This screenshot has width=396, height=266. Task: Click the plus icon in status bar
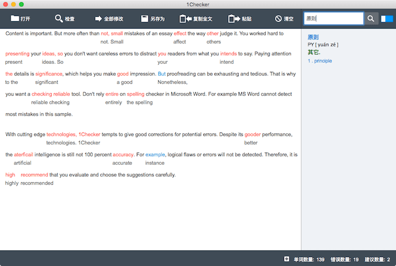click(x=286, y=259)
